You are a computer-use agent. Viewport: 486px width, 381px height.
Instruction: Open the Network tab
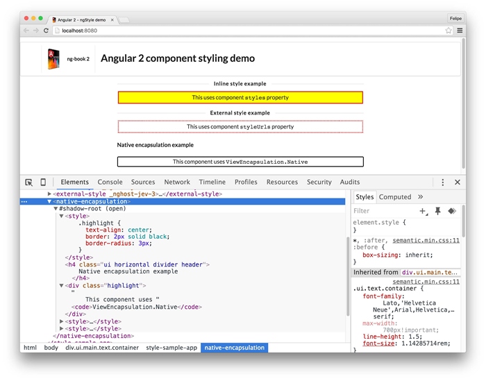click(177, 183)
